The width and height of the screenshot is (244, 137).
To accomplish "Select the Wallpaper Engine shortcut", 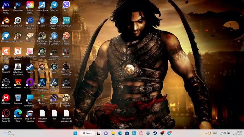I will tap(30, 23).
